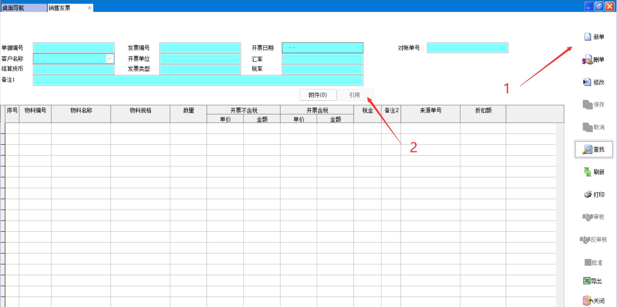Click into the 备注1 remarks field
617x307 pixels.
(198, 80)
